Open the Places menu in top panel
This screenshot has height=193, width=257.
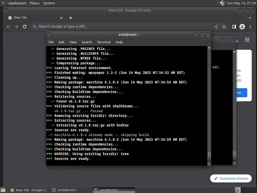click(x=35, y=3)
